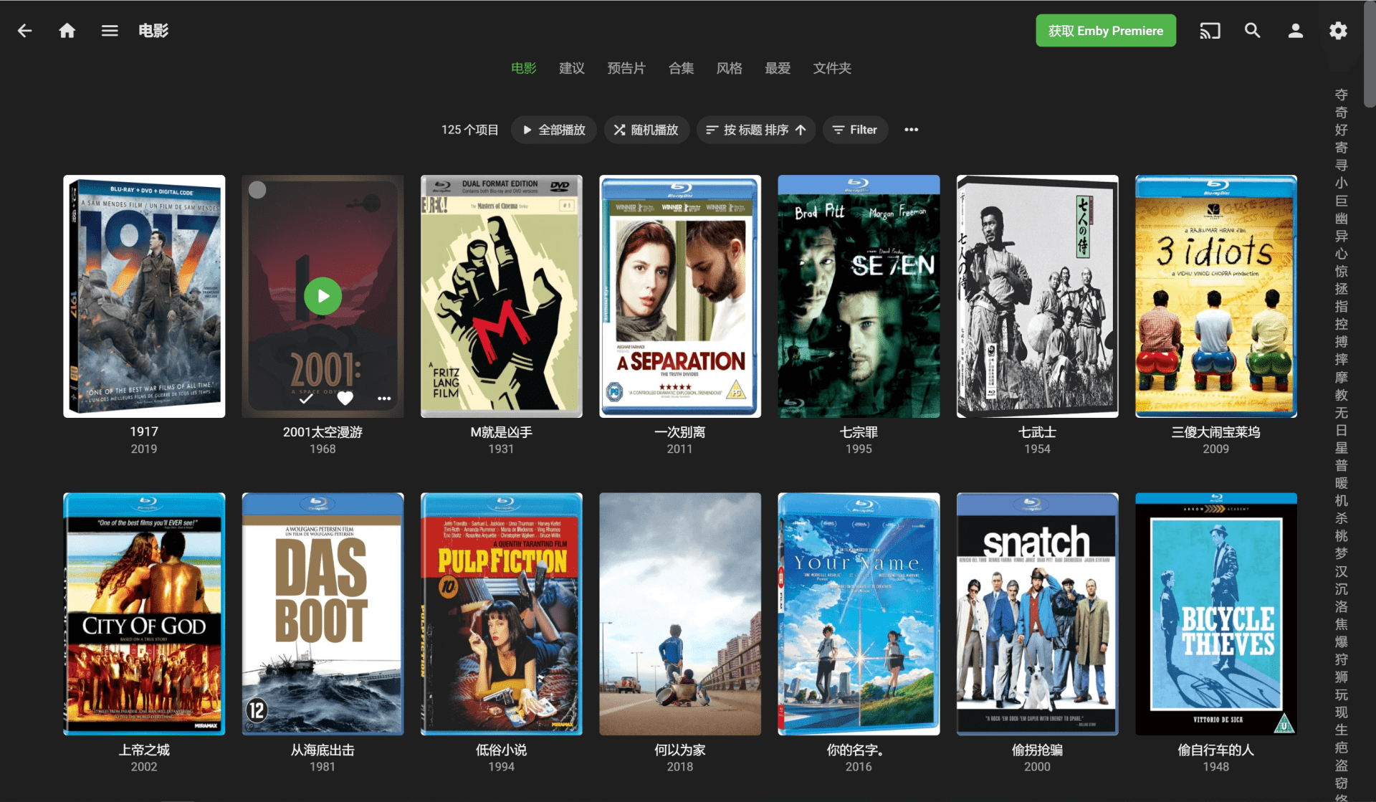This screenshot has width=1376, height=802.
Task: Click the page vertical scrollbar thumb
Action: pyautogui.click(x=1370, y=54)
